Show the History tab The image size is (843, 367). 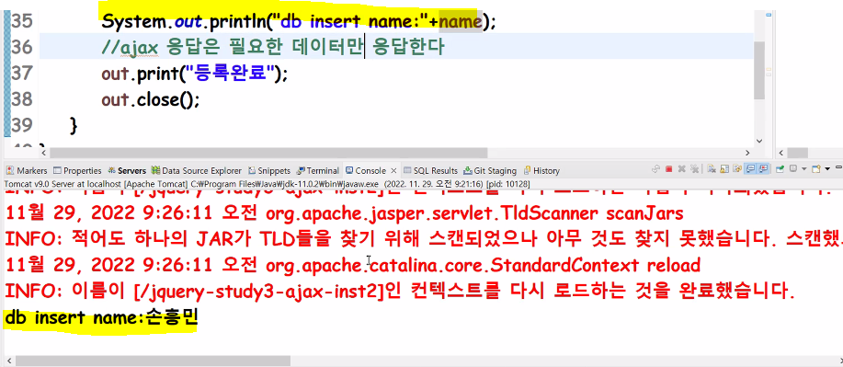(541, 170)
